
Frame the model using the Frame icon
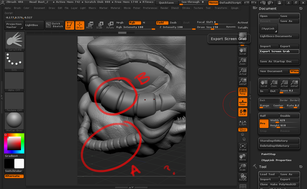click(x=243, y=147)
